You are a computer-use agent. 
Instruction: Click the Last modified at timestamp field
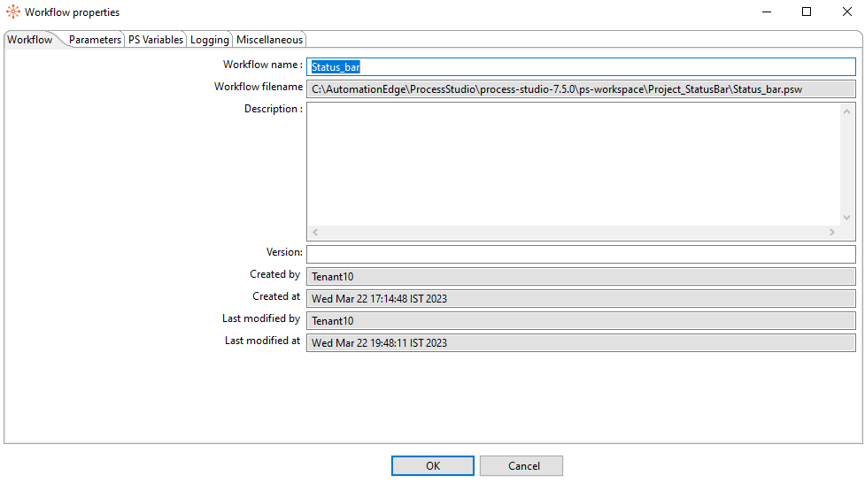point(581,343)
